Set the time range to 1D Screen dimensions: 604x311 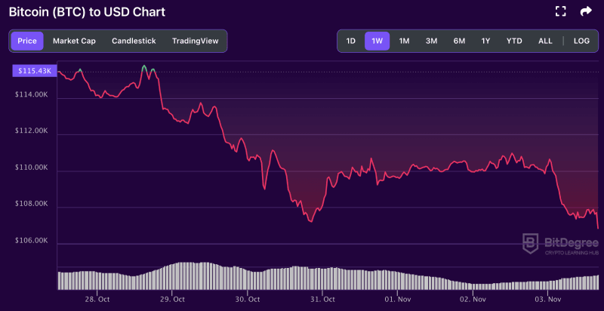[350, 41]
